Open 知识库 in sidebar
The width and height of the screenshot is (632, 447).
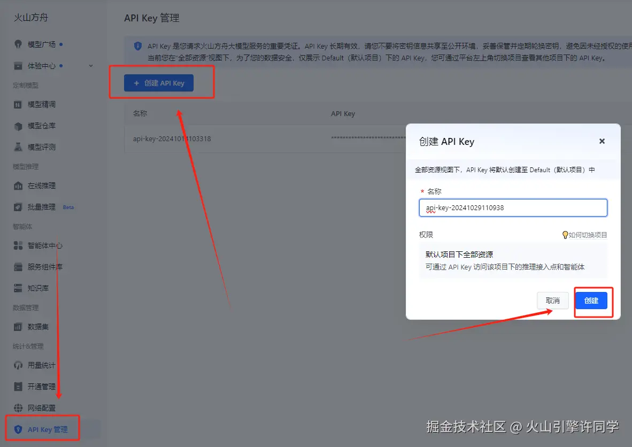(x=38, y=288)
